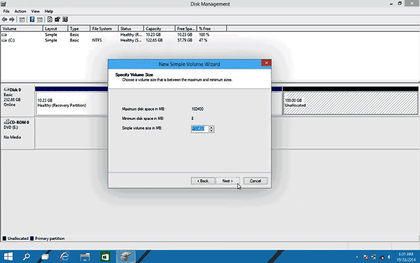Select the 100.00 GB Unallocated partition block
Image resolution: width=420 pixels, height=263 pixels.
tap(351, 103)
